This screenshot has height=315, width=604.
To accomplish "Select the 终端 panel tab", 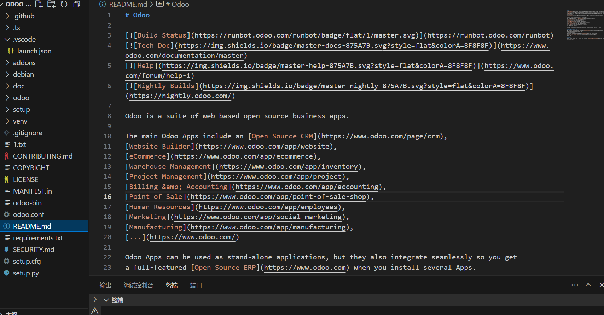I will point(172,285).
